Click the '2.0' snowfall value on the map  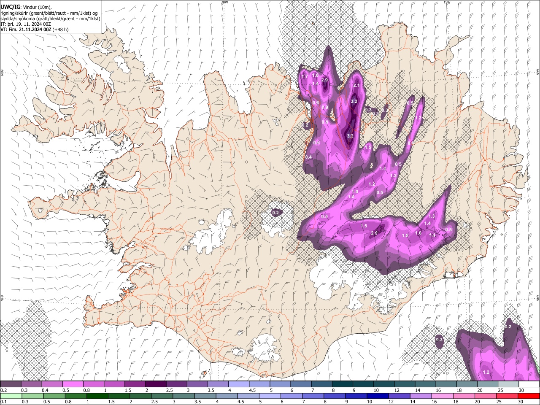tap(374, 233)
